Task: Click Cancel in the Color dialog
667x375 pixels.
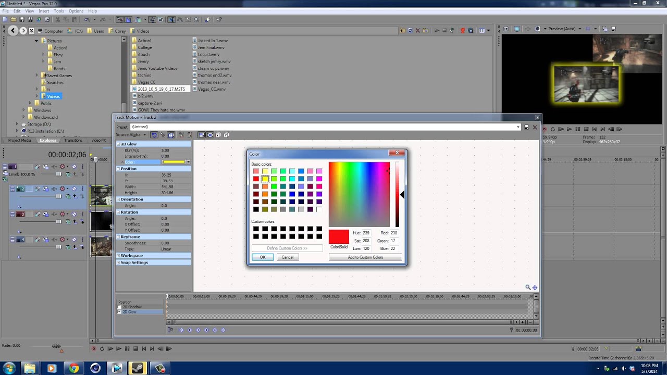Action: (288, 257)
